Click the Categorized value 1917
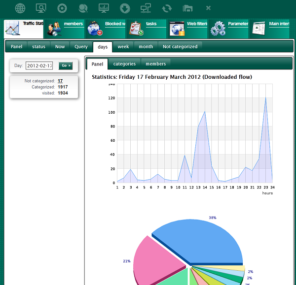Image resolution: width=296 pixels, height=285 pixels. 63,87
